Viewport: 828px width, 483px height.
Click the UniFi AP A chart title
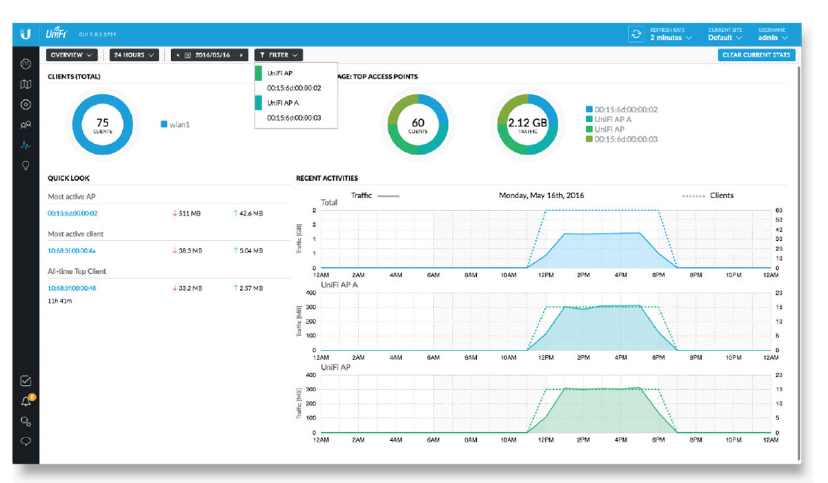click(339, 284)
